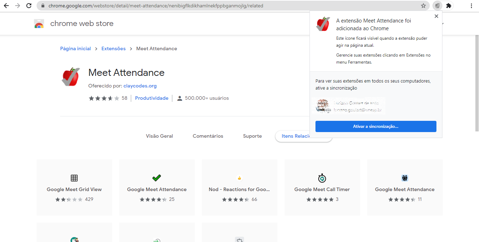Open the Produtividade category link
Image resolution: width=479 pixels, height=242 pixels.
pos(152,98)
